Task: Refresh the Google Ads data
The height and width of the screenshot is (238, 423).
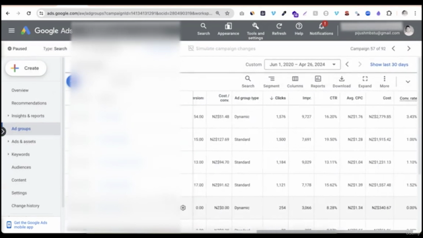Action: pos(279,29)
